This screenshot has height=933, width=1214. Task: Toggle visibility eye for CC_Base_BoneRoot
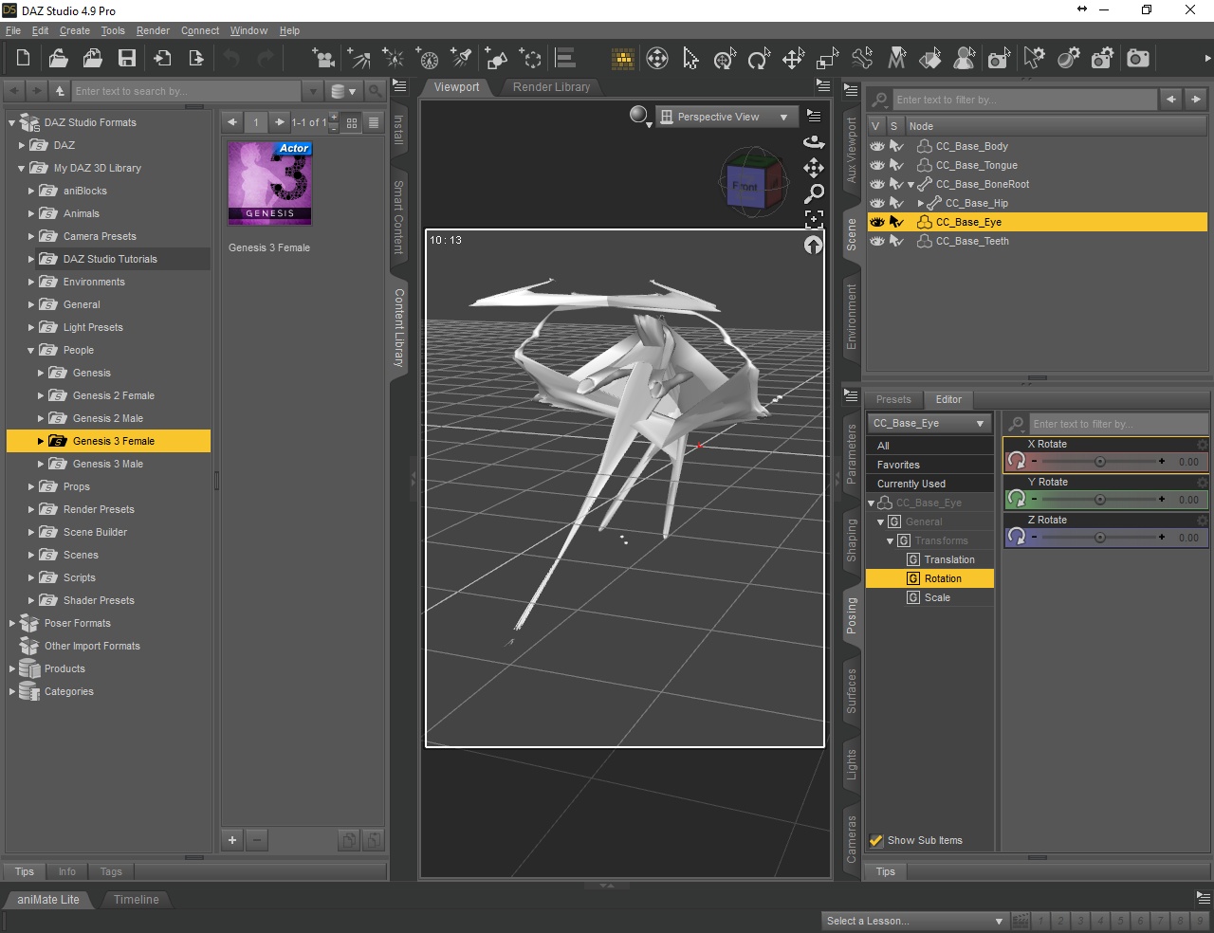click(877, 184)
